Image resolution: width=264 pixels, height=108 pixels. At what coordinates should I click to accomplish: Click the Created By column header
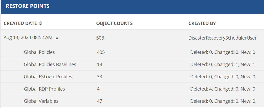pos(202,23)
